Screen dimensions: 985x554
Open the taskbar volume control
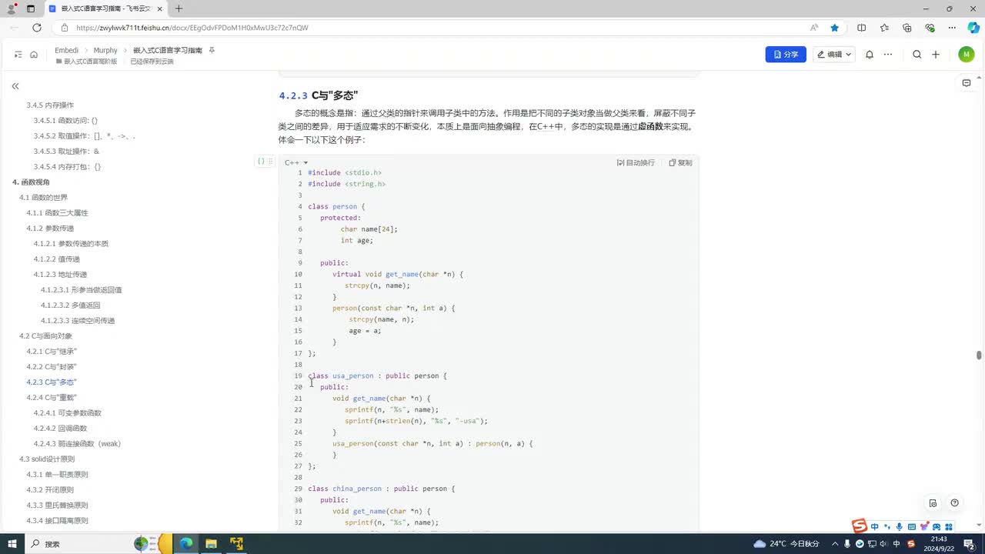point(883,543)
